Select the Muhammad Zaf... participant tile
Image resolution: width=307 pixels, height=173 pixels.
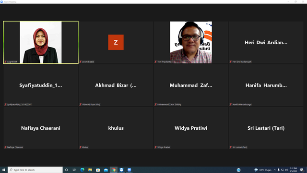[191, 85]
